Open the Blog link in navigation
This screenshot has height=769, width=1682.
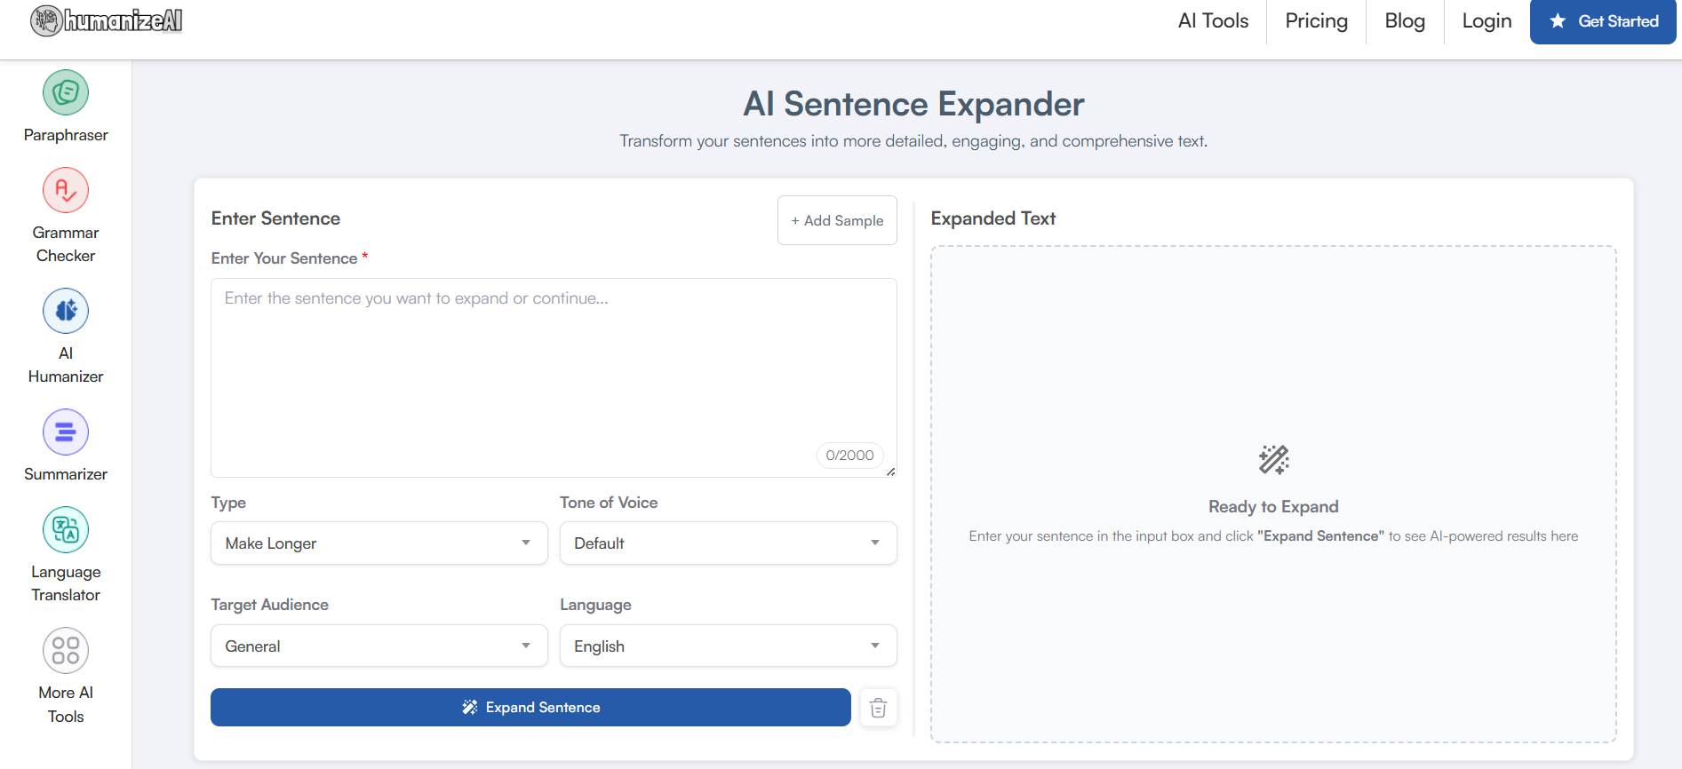point(1404,21)
